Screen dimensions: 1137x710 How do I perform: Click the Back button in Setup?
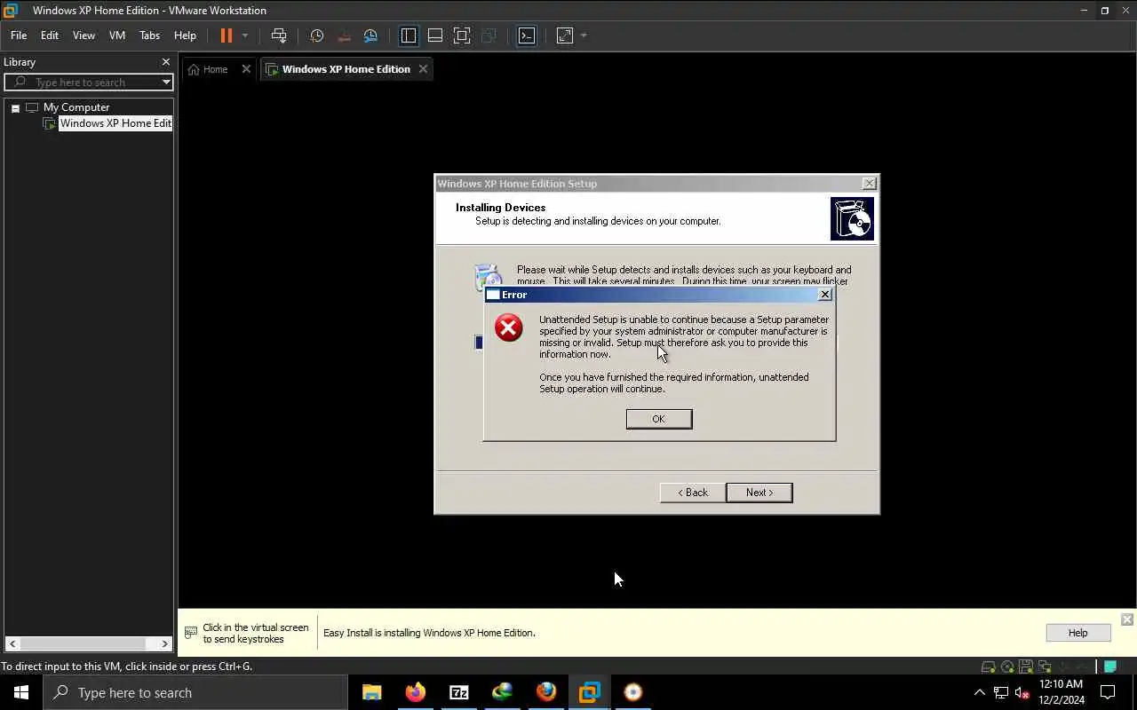click(693, 493)
